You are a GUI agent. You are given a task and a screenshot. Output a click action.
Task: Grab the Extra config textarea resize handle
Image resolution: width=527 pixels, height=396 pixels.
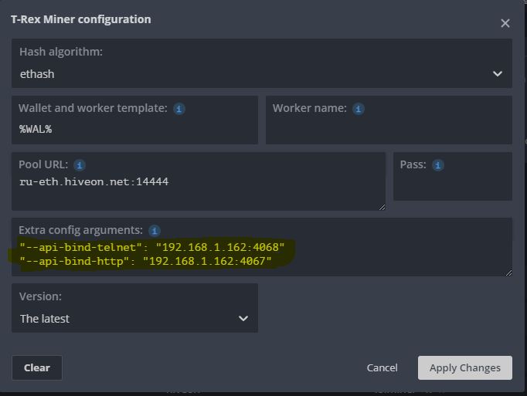click(x=509, y=272)
